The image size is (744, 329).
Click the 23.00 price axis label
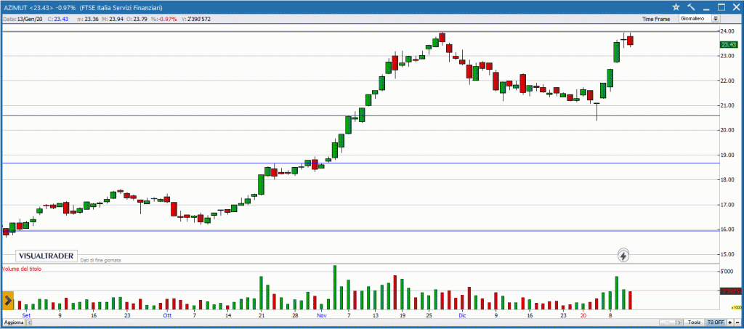click(x=728, y=56)
